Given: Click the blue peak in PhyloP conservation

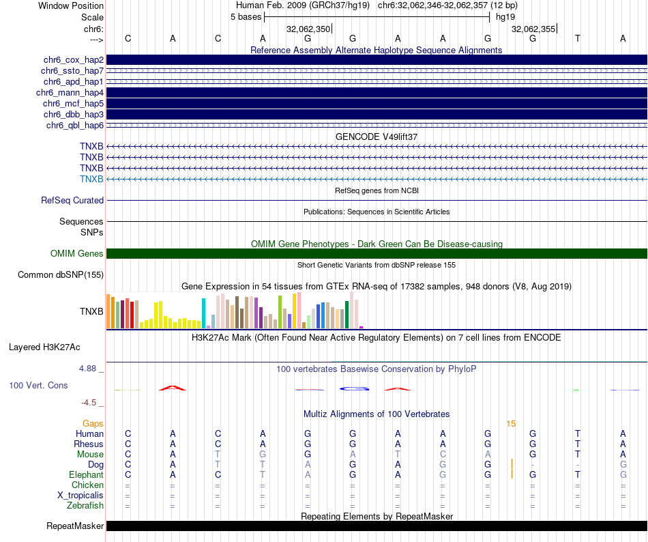Looking at the screenshot, I should 355,388.
